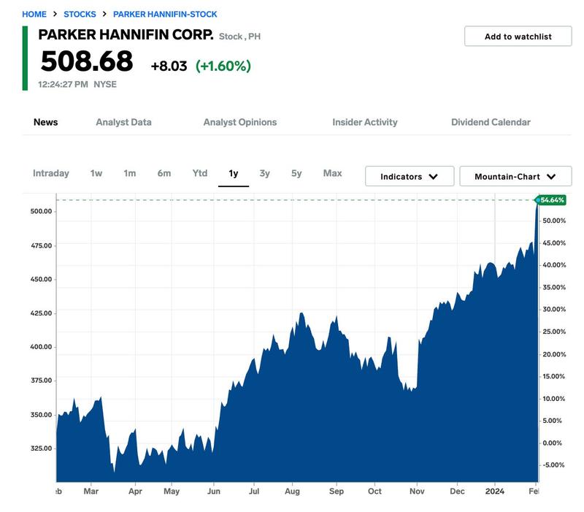This screenshot has height=512, width=584.
Task: Click the Aug date axis label
Action: pyautogui.click(x=292, y=491)
